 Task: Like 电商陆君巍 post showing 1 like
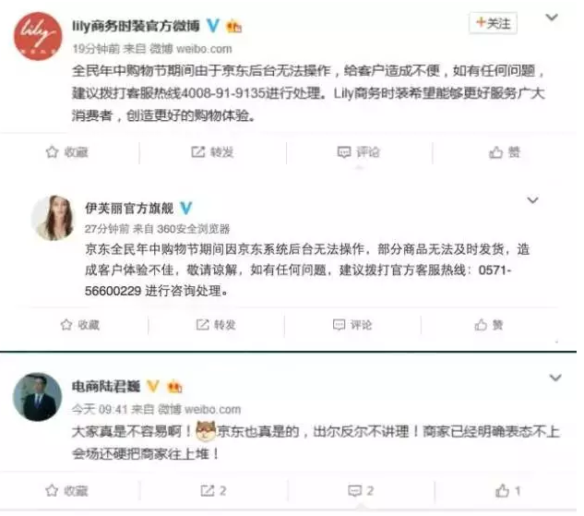pos(507,491)
